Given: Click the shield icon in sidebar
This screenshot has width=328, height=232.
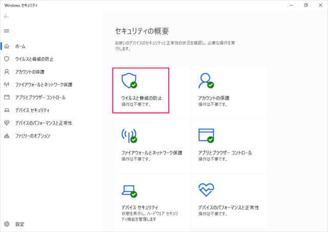Looking at the screenshot, I should point(7,59).
